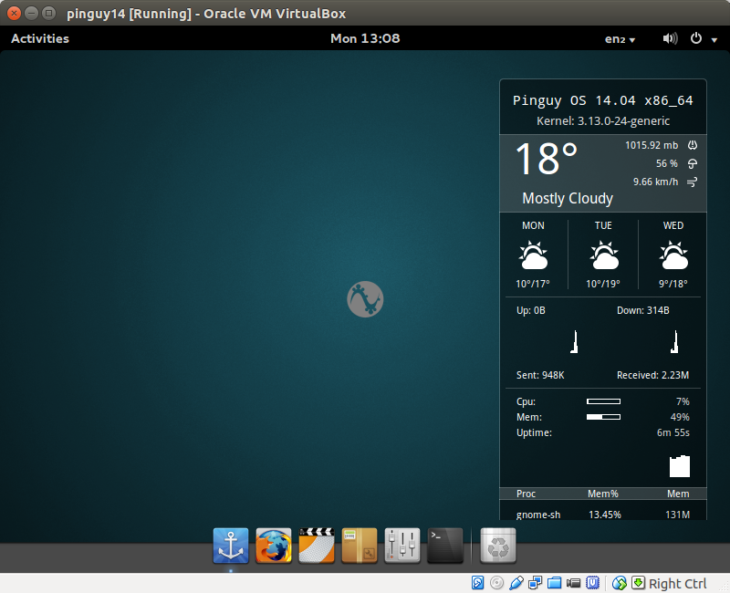Expand the system menu arrow
Viewport: 730px width, 593px height.
pyautogui.click(x=714, y=40)
